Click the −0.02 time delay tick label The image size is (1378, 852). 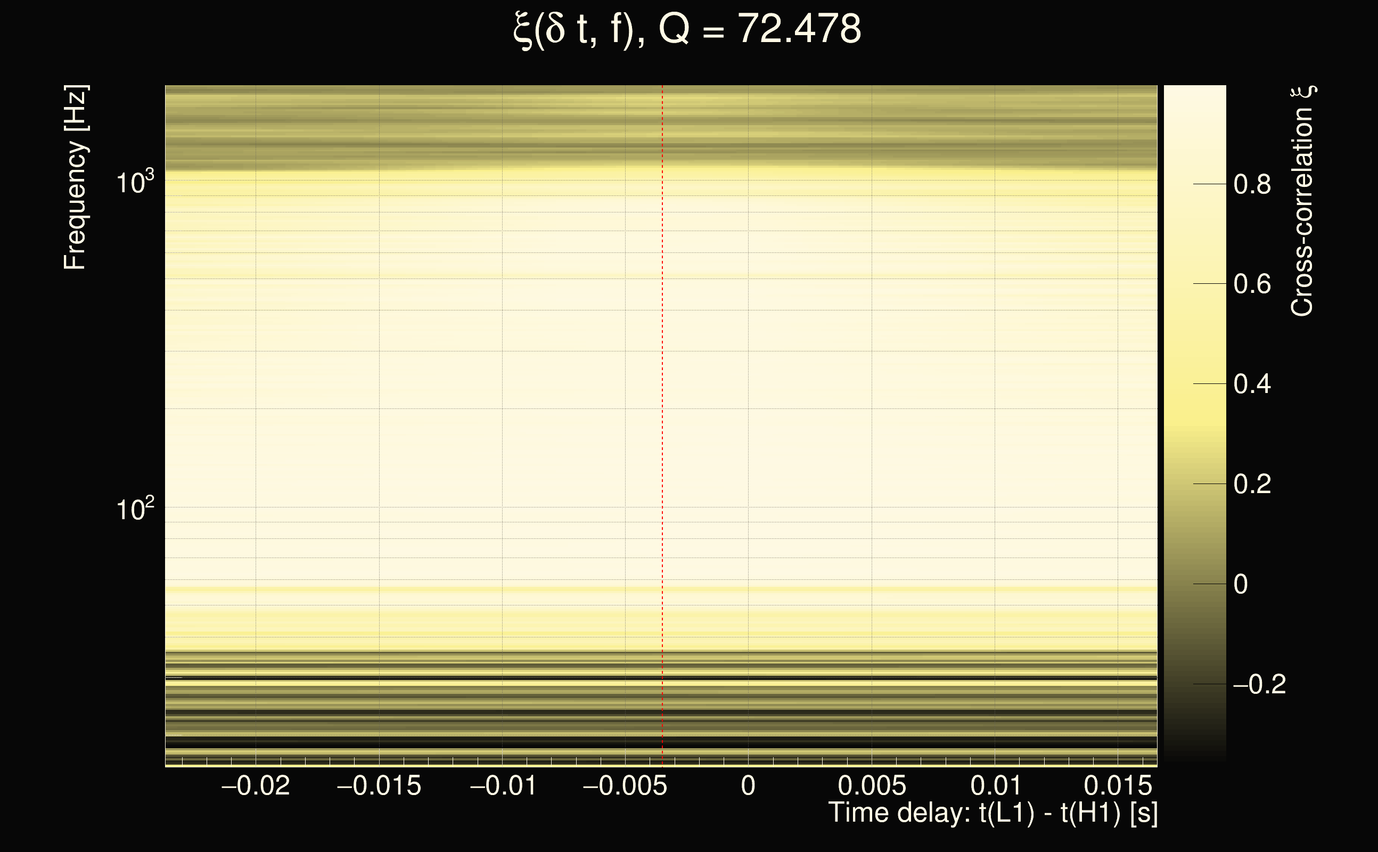click(255, 786)
